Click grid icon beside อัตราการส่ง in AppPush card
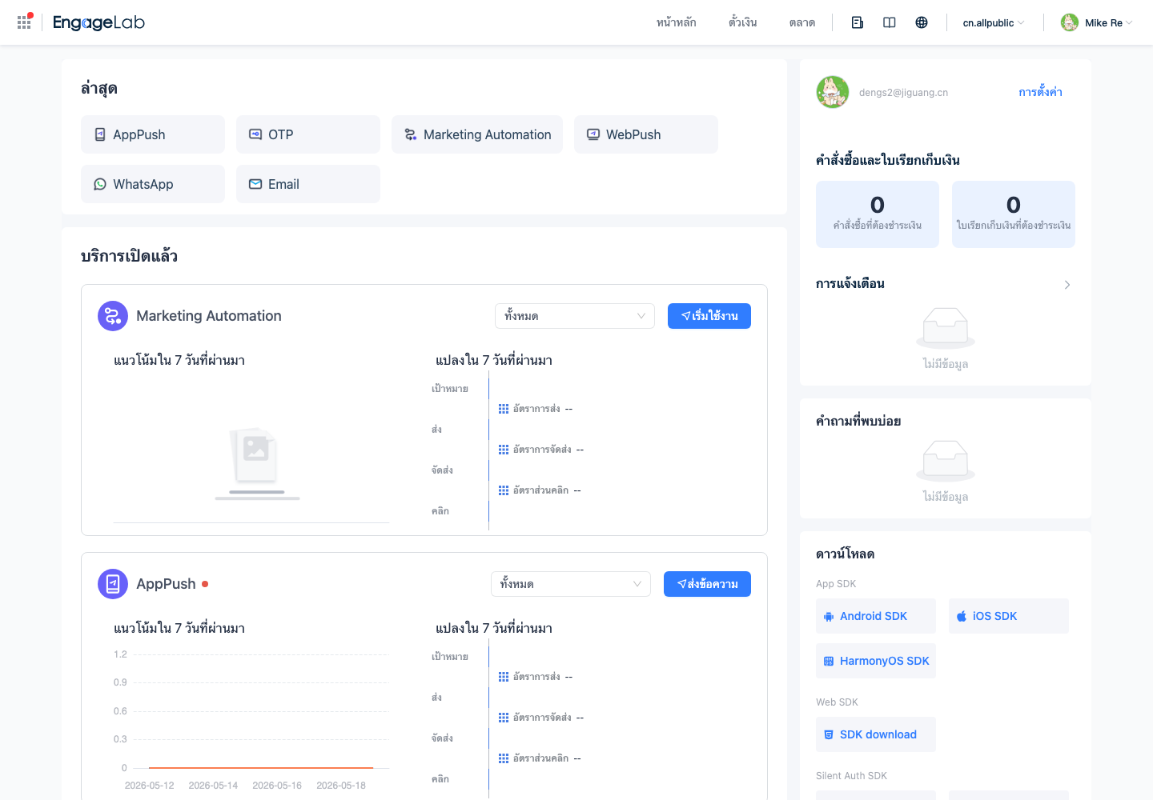The height and width of the screenshot is (800, 1153). pyautogui.click(x=504, y=677)
